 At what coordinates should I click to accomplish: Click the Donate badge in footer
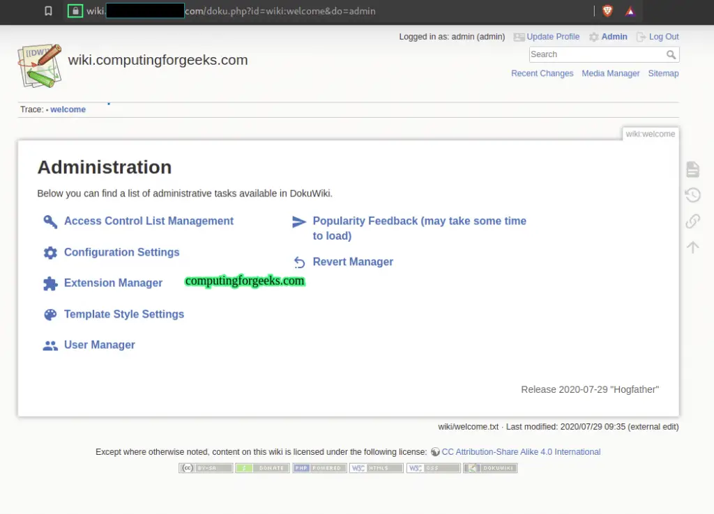coord(262,468)
